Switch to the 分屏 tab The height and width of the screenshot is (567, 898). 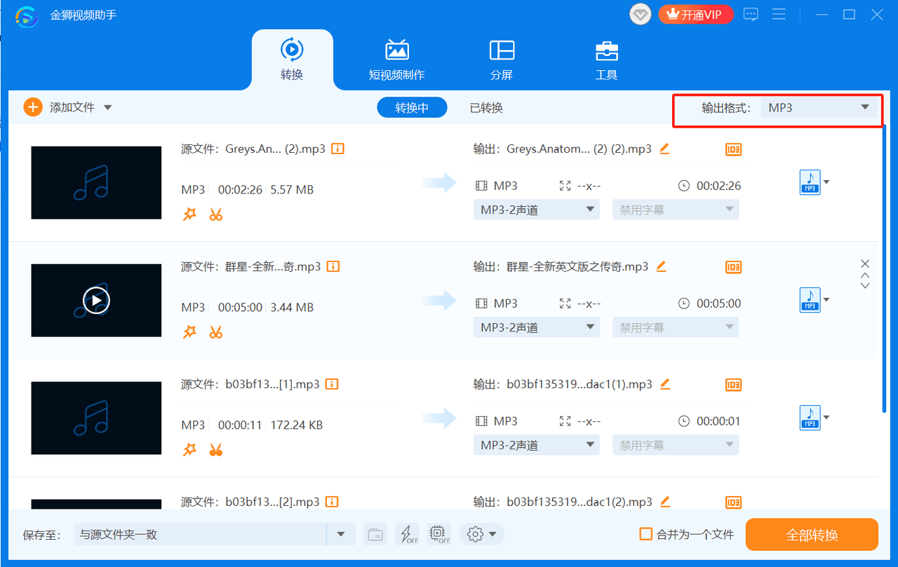coord(502,60)
